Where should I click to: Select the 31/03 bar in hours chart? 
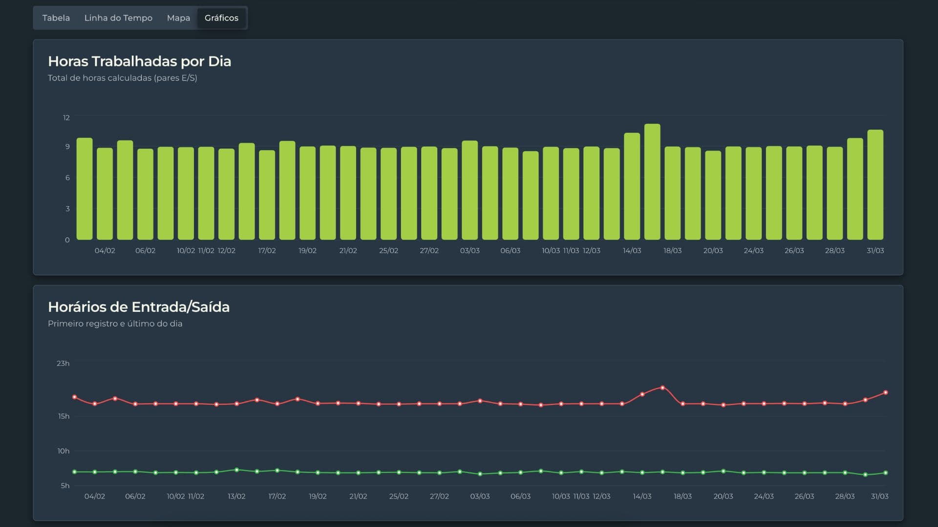tap(875, 184)
